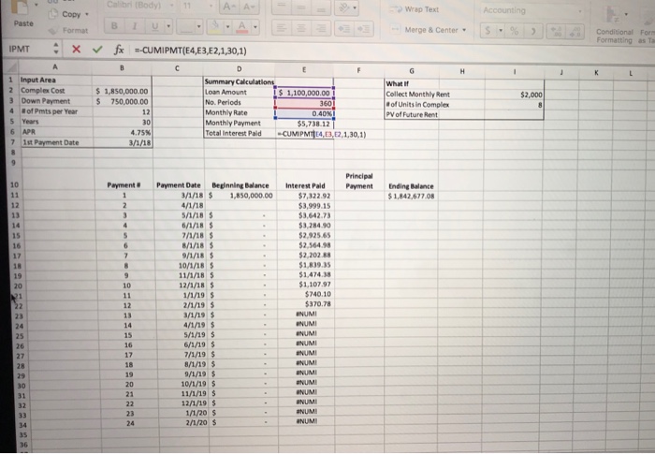655x454 pixels.
Task: Click the 'PV of Future Rent' label
Action: tap(412, 114)
